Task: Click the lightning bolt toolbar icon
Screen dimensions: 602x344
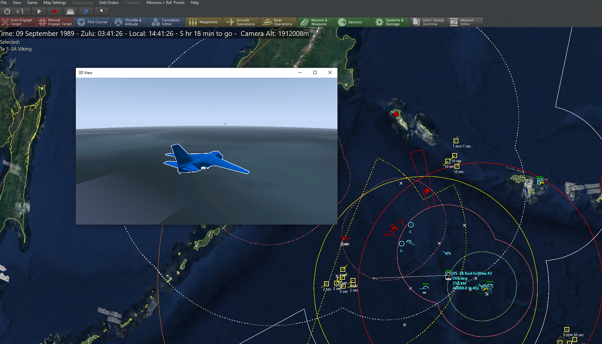Action: (102, 11)
